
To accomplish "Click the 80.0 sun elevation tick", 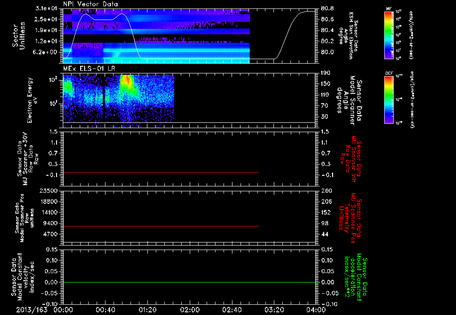I will (327, 52).
